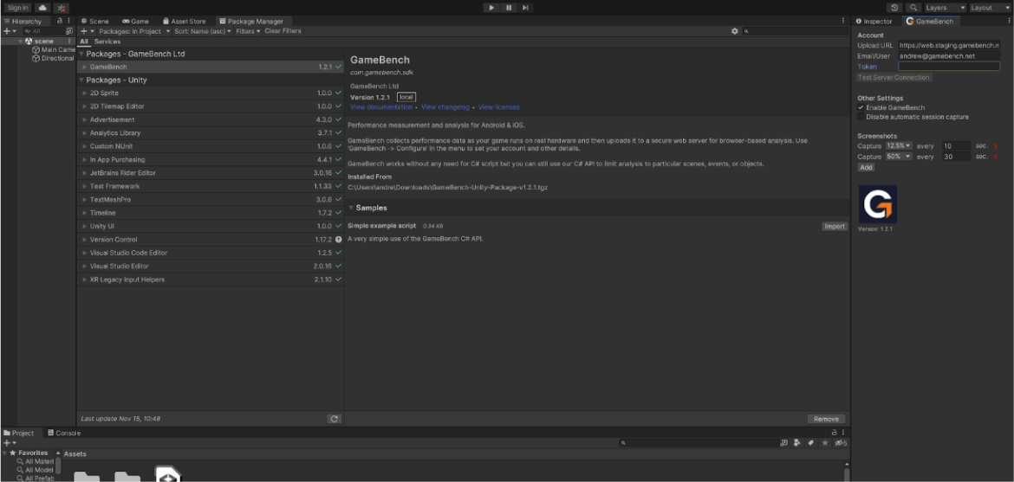This screenshot has height=482, width=1014.
Task: Click the Package Manager add package plus icon
Action: pos(84,31)
